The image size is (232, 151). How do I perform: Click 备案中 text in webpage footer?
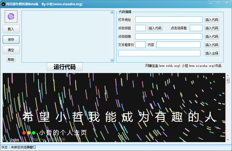37,139
